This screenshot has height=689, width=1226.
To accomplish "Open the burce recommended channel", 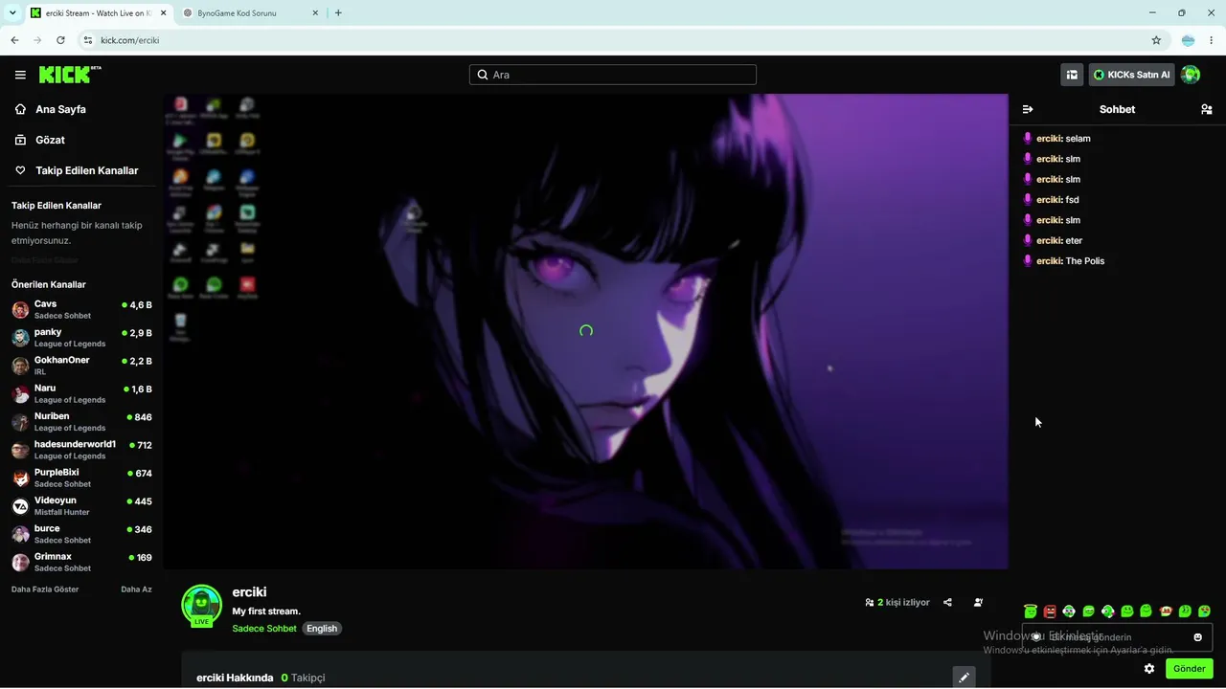I will click(81, 533).
